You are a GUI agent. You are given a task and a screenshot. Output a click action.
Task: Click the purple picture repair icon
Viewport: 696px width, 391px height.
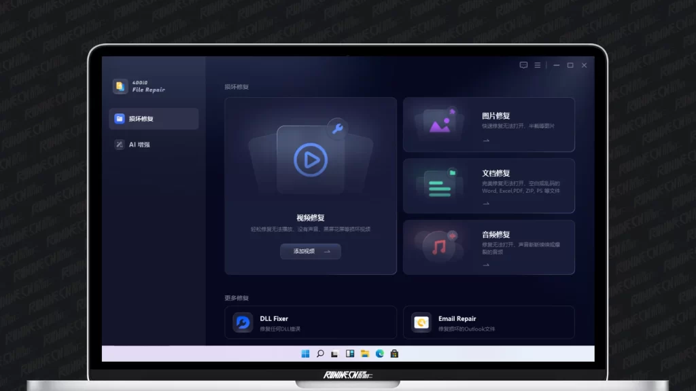(440, 124)
